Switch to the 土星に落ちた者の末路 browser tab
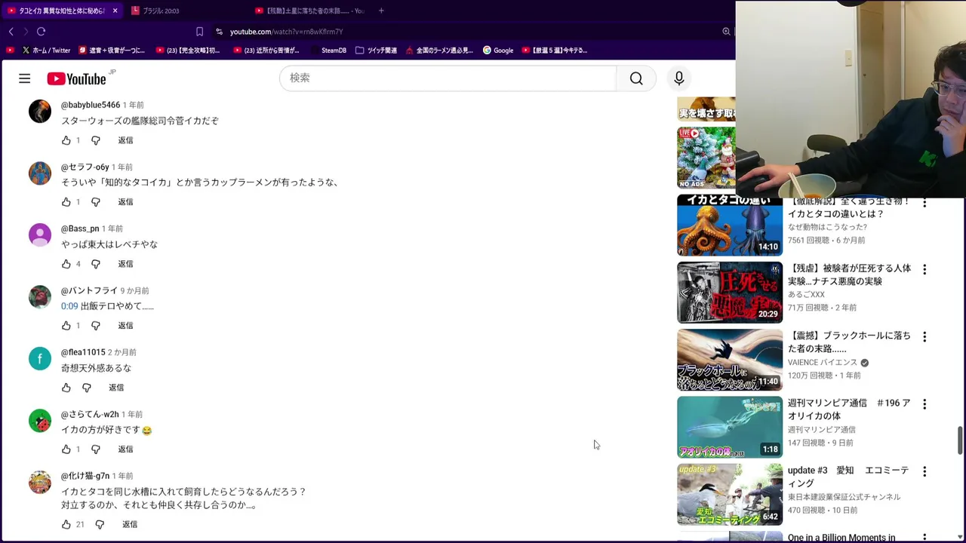Viewport: 966px width, 543px height. [311, 11]
